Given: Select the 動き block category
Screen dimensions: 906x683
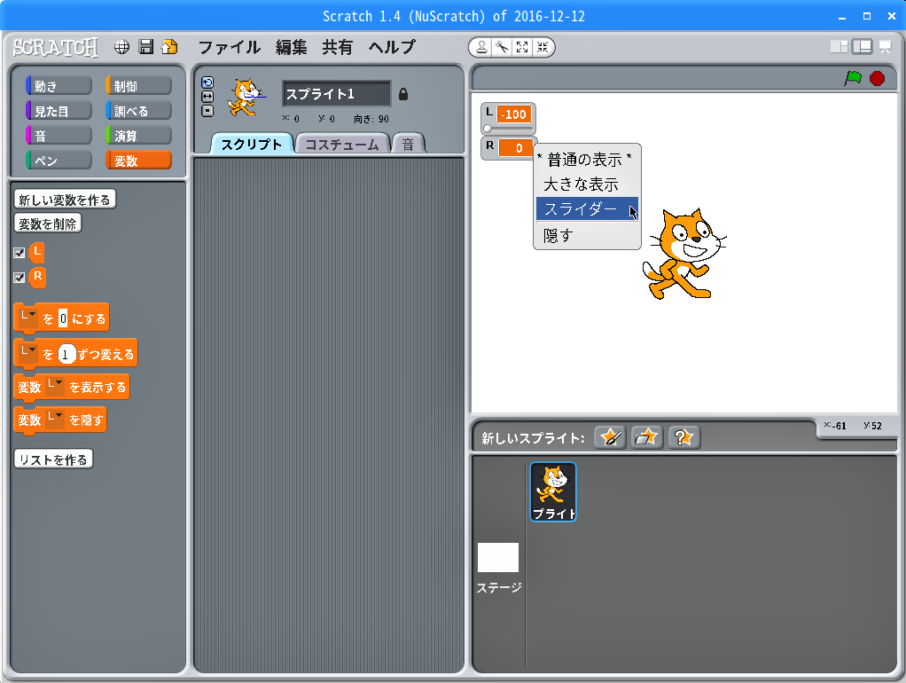Looking at the screenshot, I should click(x=59, y=85).
